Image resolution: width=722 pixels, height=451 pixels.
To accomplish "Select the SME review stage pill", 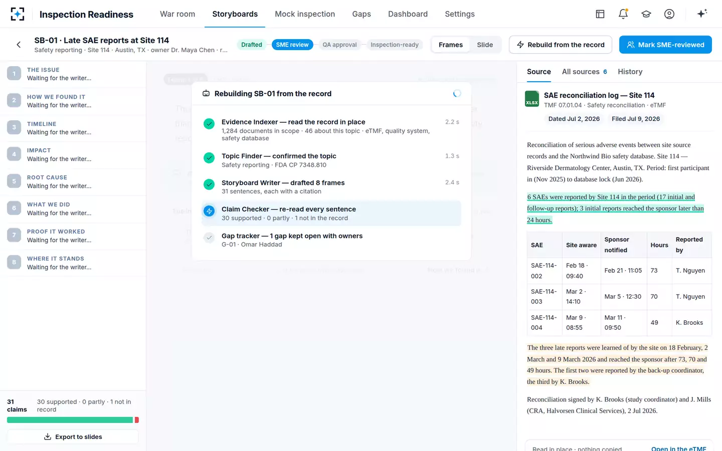I will point(292,45).
